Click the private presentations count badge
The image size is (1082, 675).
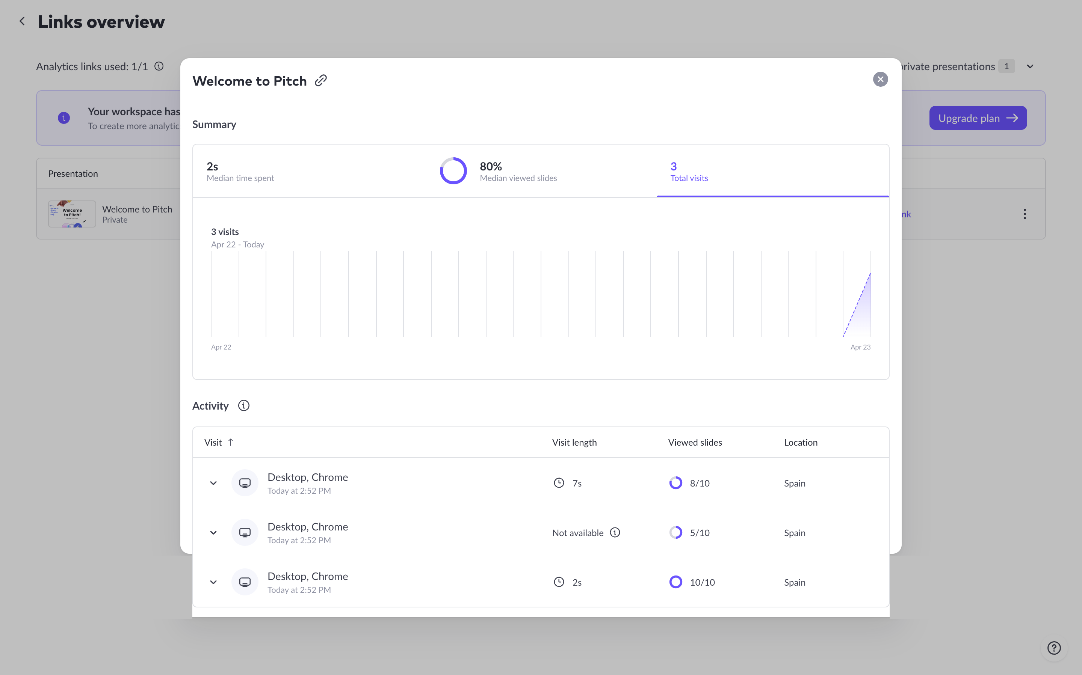pyautogui.click(x=1006, y=66)
